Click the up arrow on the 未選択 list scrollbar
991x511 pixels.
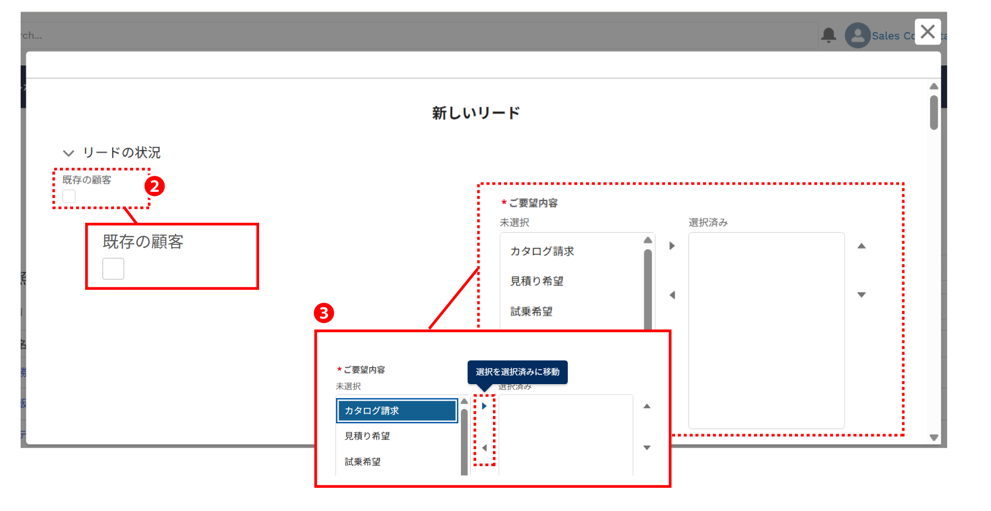coord(648,240)
